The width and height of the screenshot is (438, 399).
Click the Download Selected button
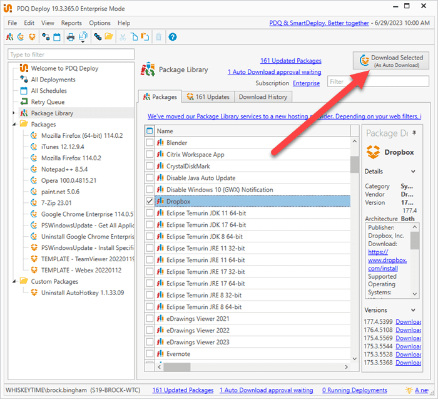[x=391, y=60]
